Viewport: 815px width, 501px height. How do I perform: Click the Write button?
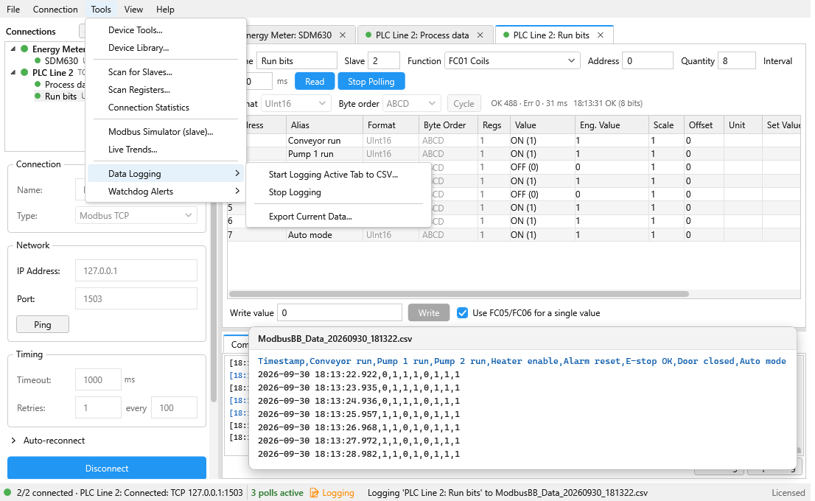[429, 313]
